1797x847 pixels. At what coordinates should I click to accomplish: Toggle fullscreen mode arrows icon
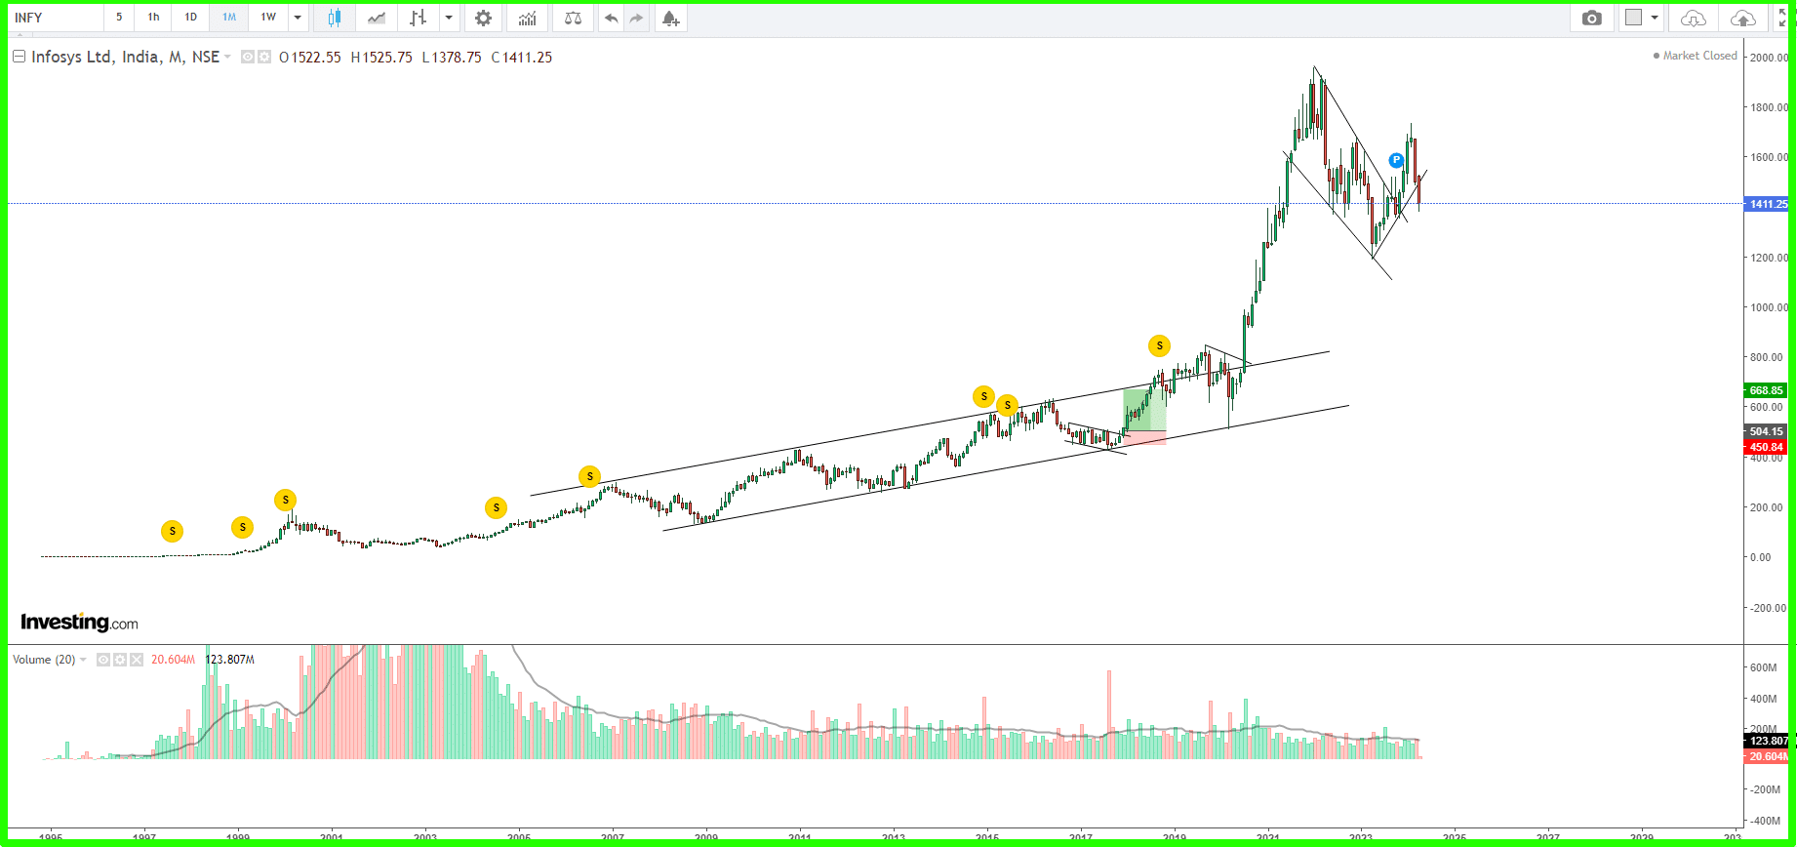pos(1781,18)
